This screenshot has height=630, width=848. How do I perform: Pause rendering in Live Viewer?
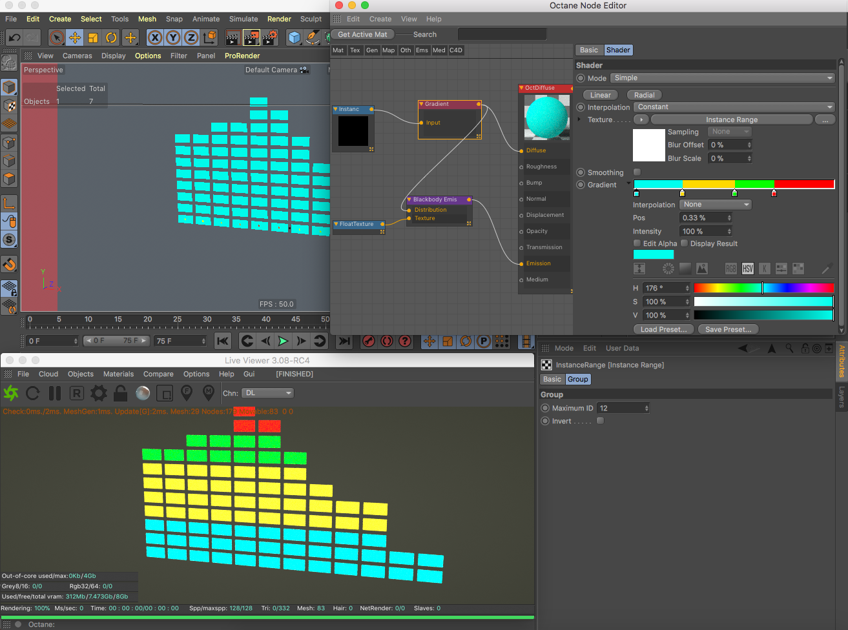pos(55,392)
